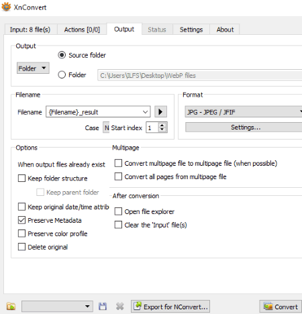Enable Preserve color profile
The image size is (302, 314).
(x=21, y=233)
